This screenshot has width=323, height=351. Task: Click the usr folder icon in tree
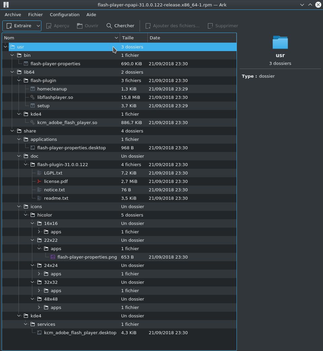coord(12,47)
